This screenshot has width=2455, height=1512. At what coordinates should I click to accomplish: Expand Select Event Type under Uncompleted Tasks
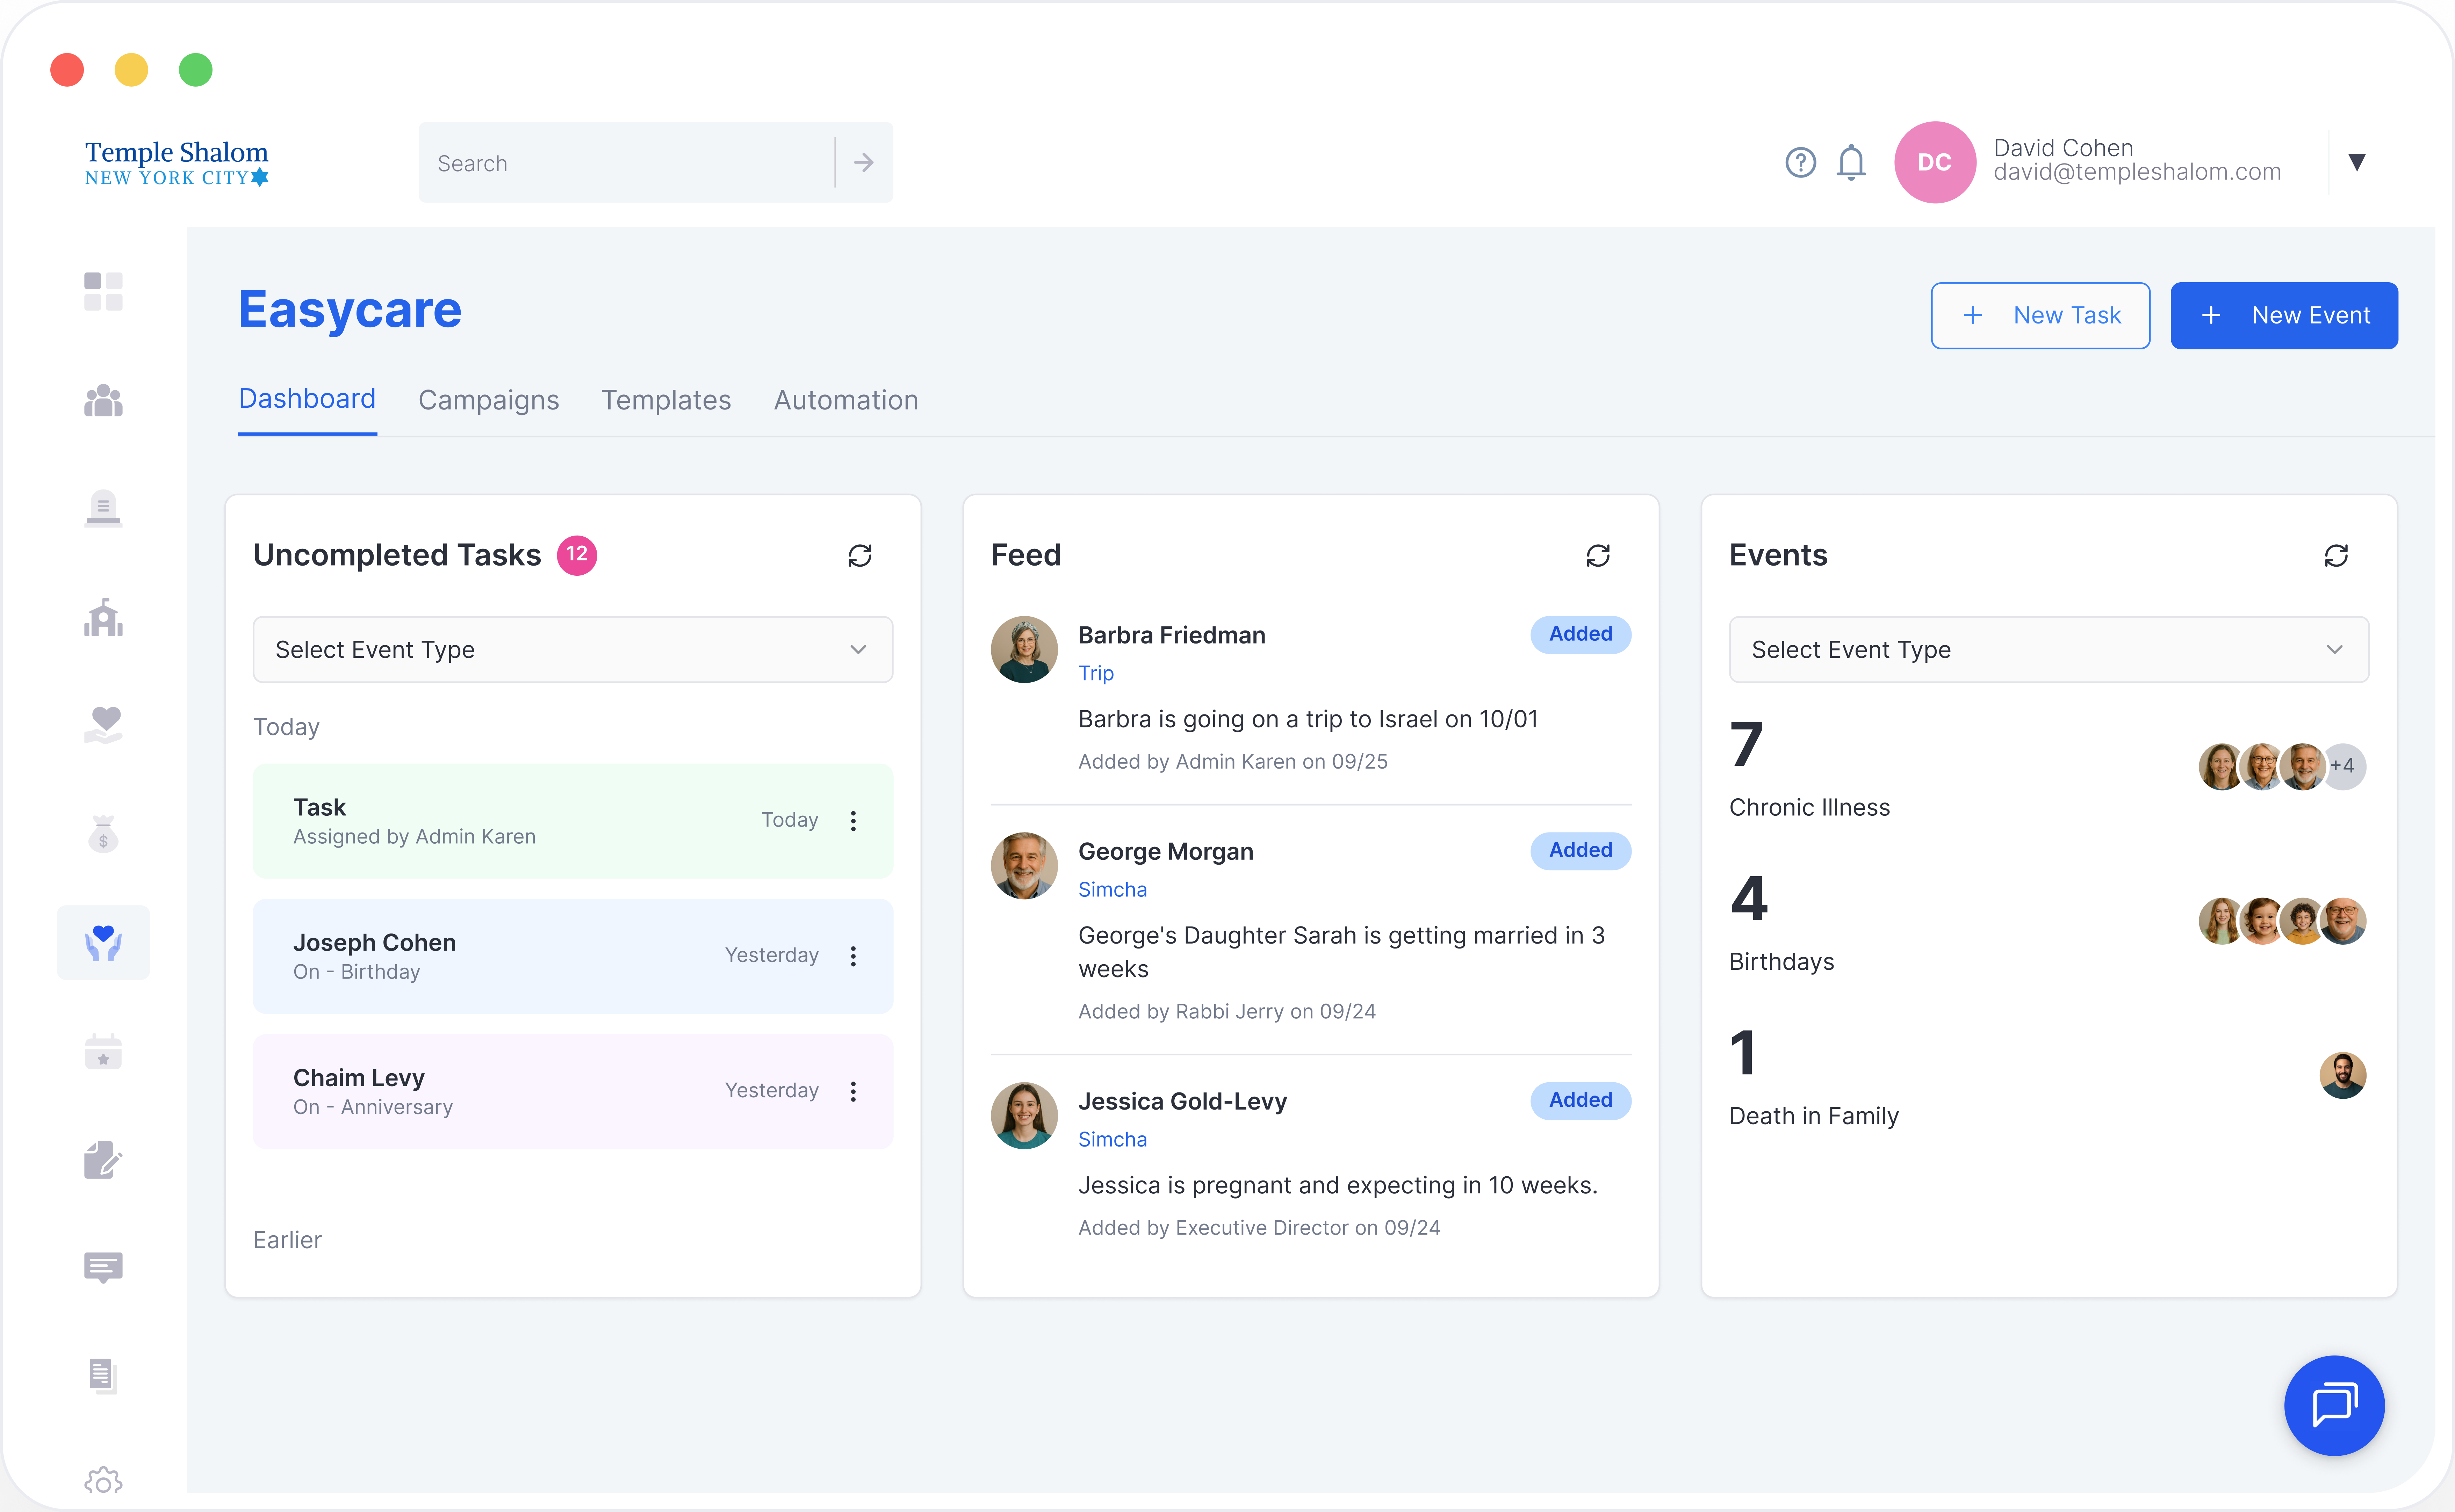coord(572,650)
